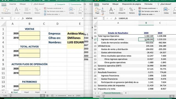Screen dimensions: 176x99
Task: Select the 'Utilidad bruta' row label
Action: [x=104, y=46]
